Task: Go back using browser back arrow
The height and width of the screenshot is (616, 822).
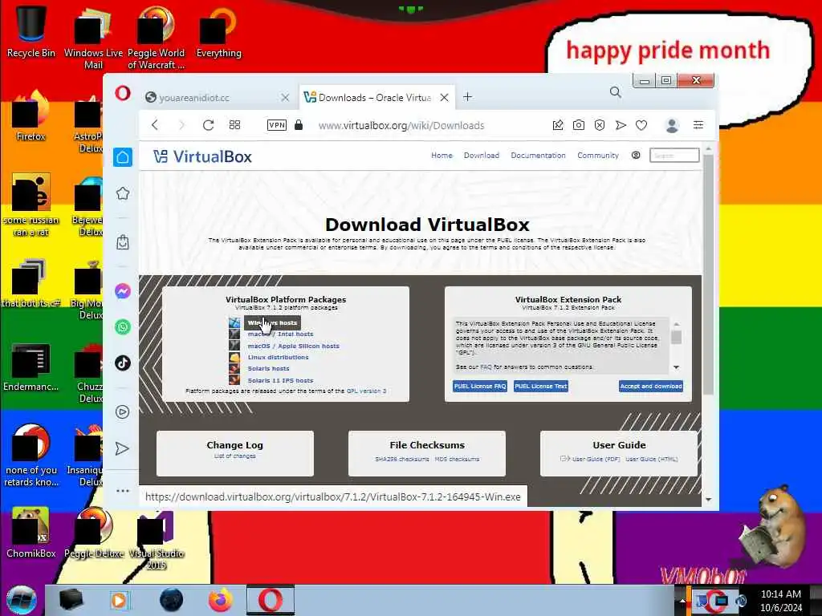Action: click(x=155, y=124)
